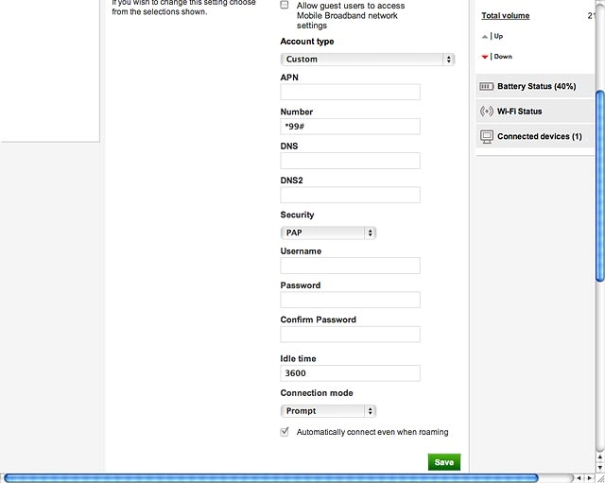This screenshot has height=483, width=605.
Task: Open the Security PAP dropdown
Action: (328, 233)
